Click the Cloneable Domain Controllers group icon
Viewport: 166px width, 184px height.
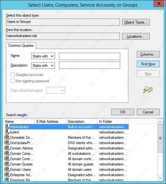tap(7, 137)
